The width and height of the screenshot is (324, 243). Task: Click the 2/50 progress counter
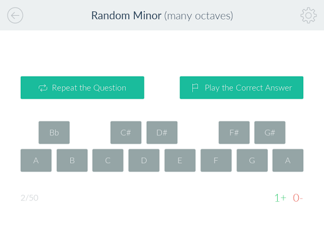pyautogui.click(x=30, y=198)
